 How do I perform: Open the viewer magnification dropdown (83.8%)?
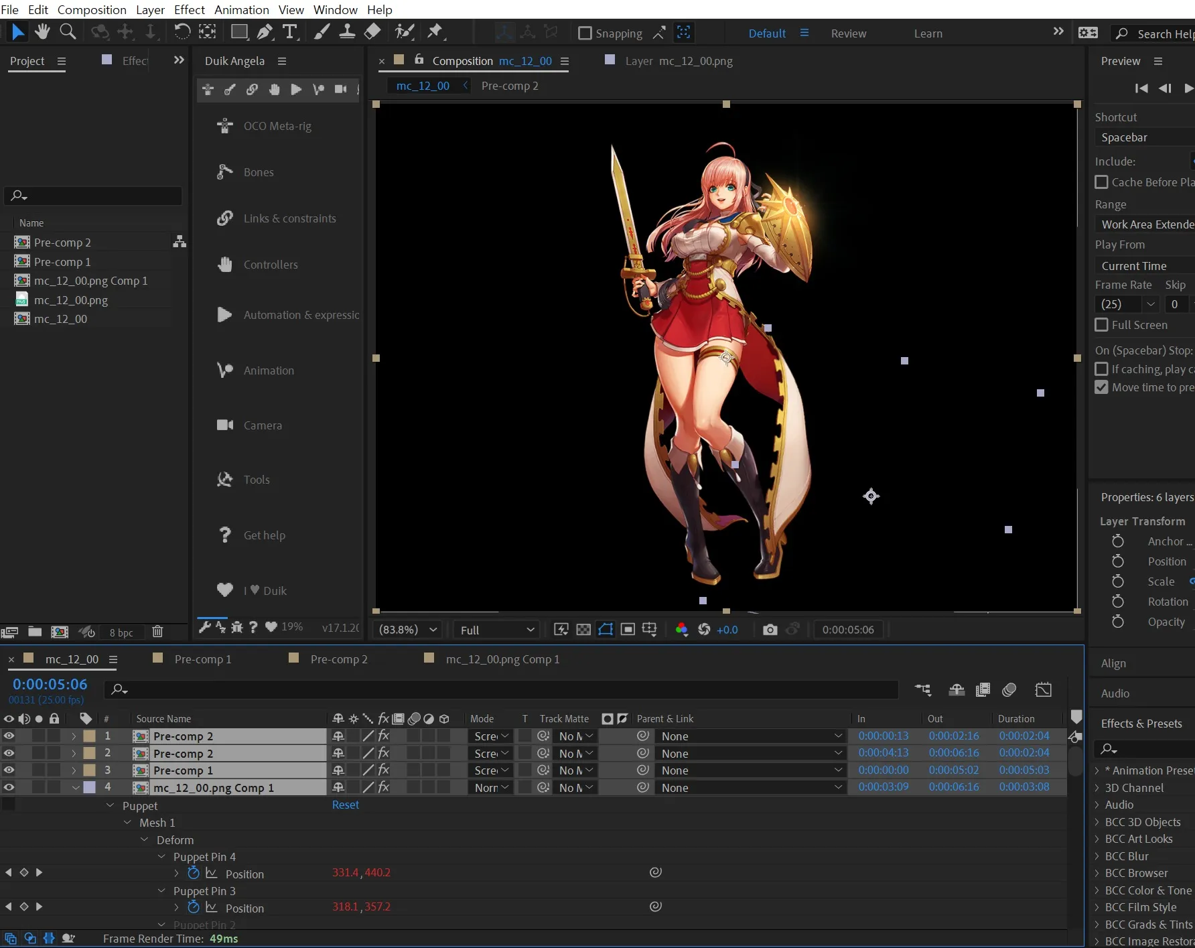(408, 630)
